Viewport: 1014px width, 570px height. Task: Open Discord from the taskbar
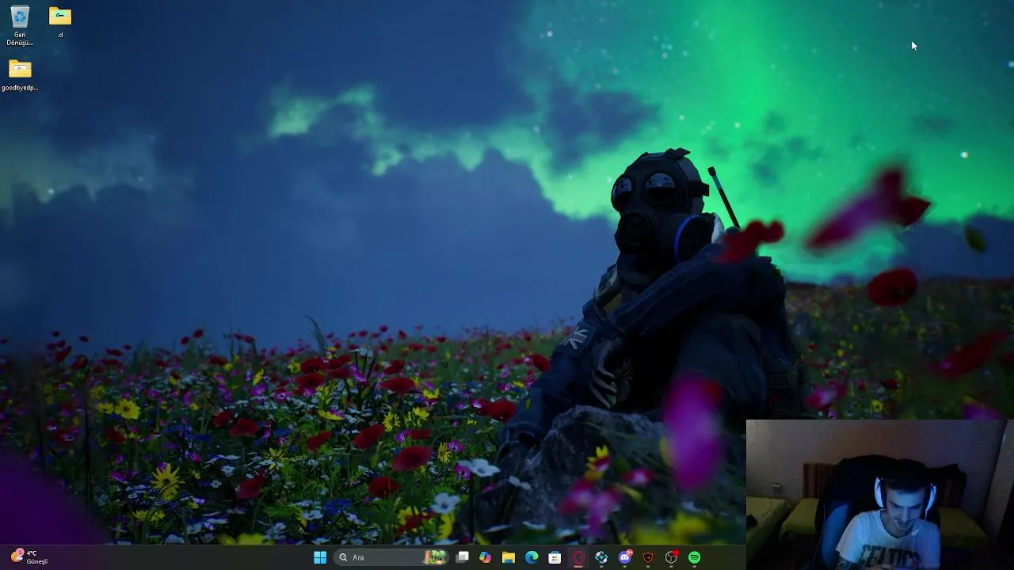tap(625, 557)
